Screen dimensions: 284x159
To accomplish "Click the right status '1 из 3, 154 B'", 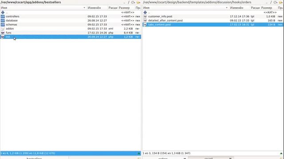I will [x=166, y=153].
